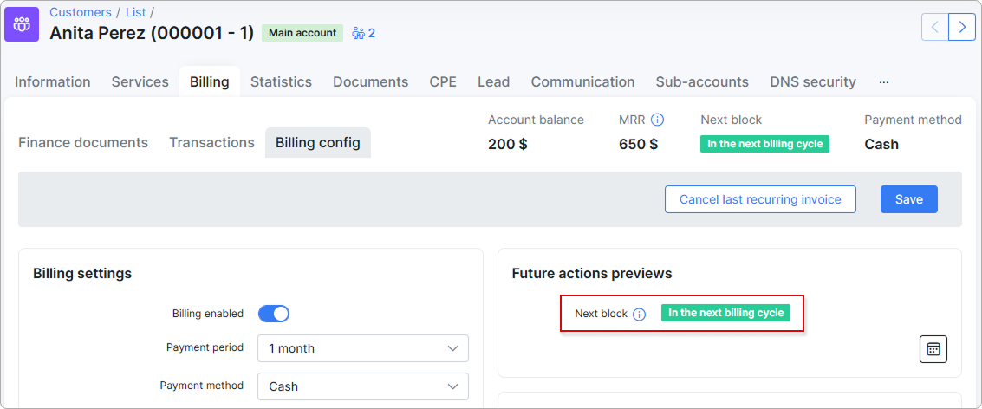
Task: Open the Services tab
Action: (x=140, y=82)
